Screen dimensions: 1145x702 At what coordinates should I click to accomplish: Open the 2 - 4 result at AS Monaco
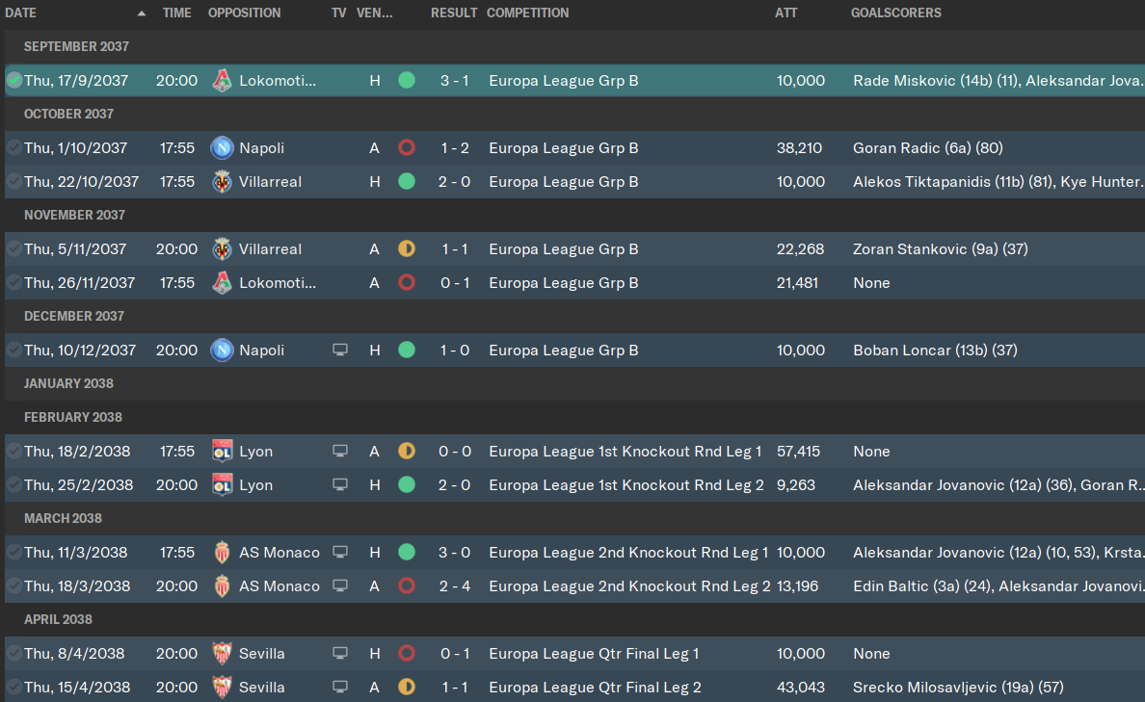tap(454, 586)
